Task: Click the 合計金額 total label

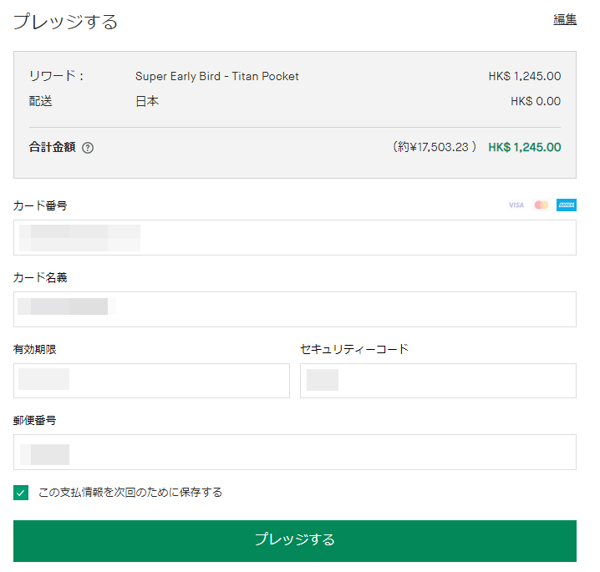Action: pos(53,147)
